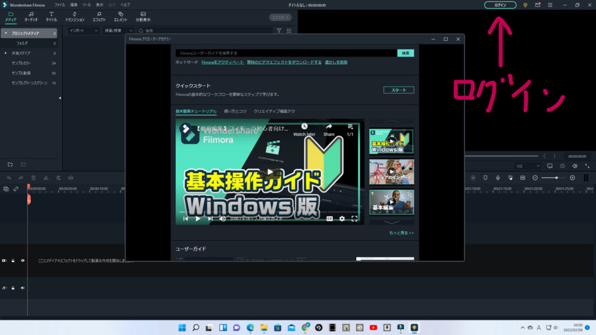Screen dimensions: 596x335
Task: Switch to the クリエイティブ編集テク tab
Action: click(x=275, y=111)
